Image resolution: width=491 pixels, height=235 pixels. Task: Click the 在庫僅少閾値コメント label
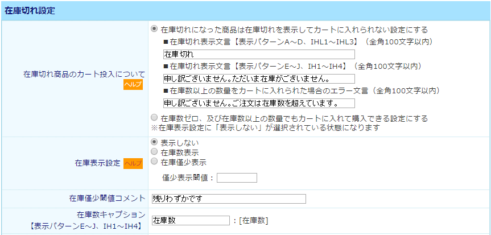[x=108, y=199]
